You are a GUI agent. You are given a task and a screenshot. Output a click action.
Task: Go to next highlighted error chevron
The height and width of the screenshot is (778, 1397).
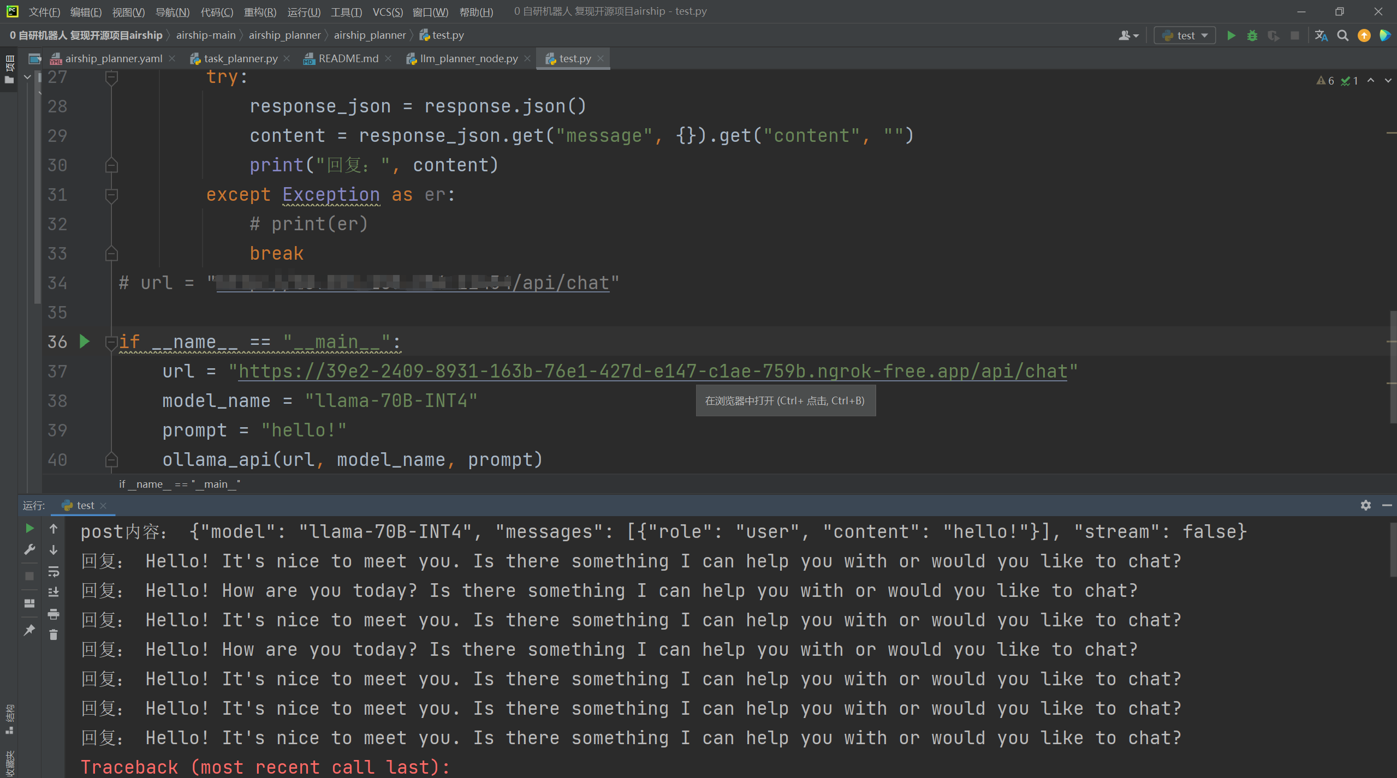pyautogui.click(x=1388, y=81)
